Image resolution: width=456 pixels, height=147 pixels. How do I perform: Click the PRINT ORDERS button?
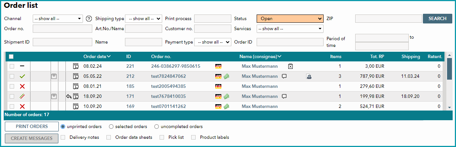(32, 127)
